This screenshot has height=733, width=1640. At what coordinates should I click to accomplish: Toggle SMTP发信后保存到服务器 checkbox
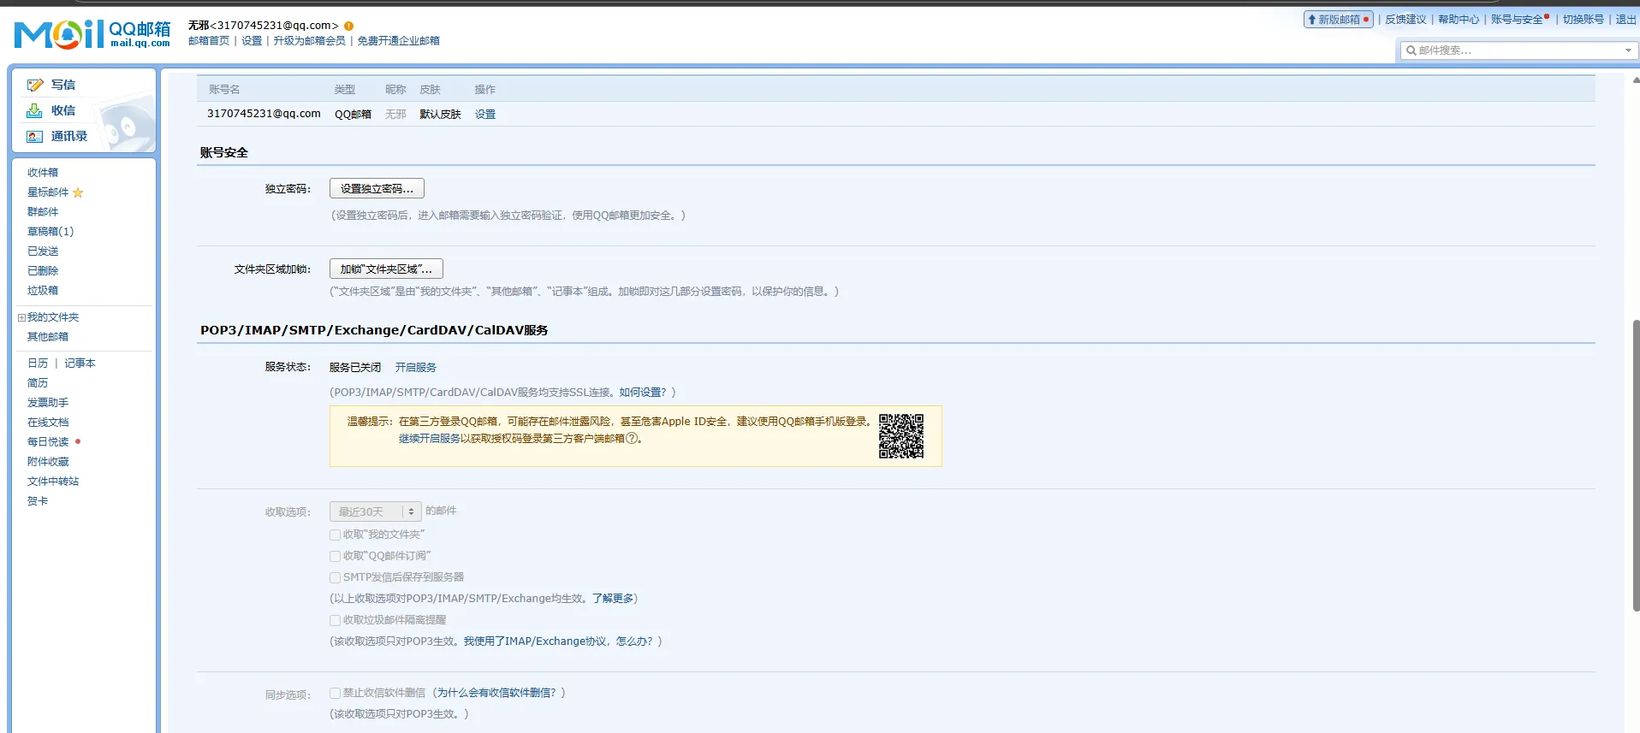[x=335, y=577]
